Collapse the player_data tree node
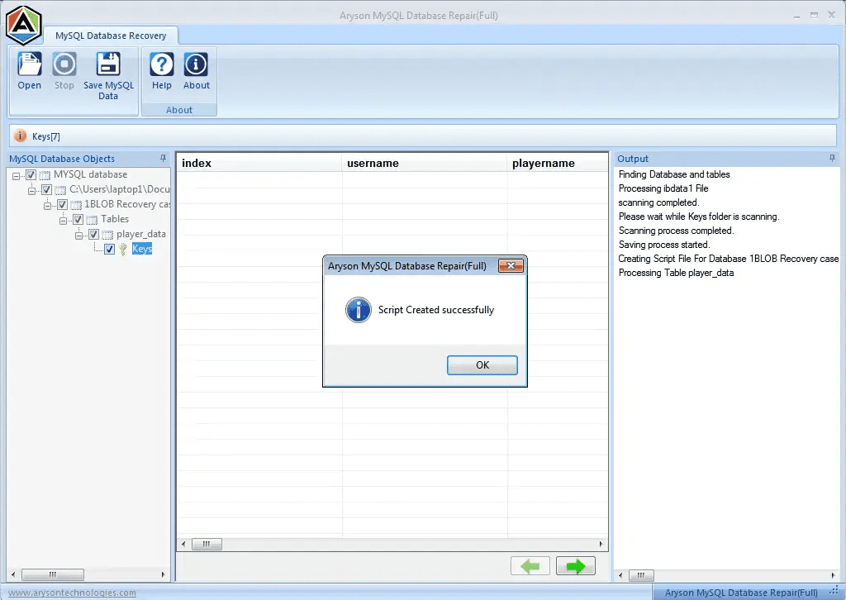 click(78, 235)
